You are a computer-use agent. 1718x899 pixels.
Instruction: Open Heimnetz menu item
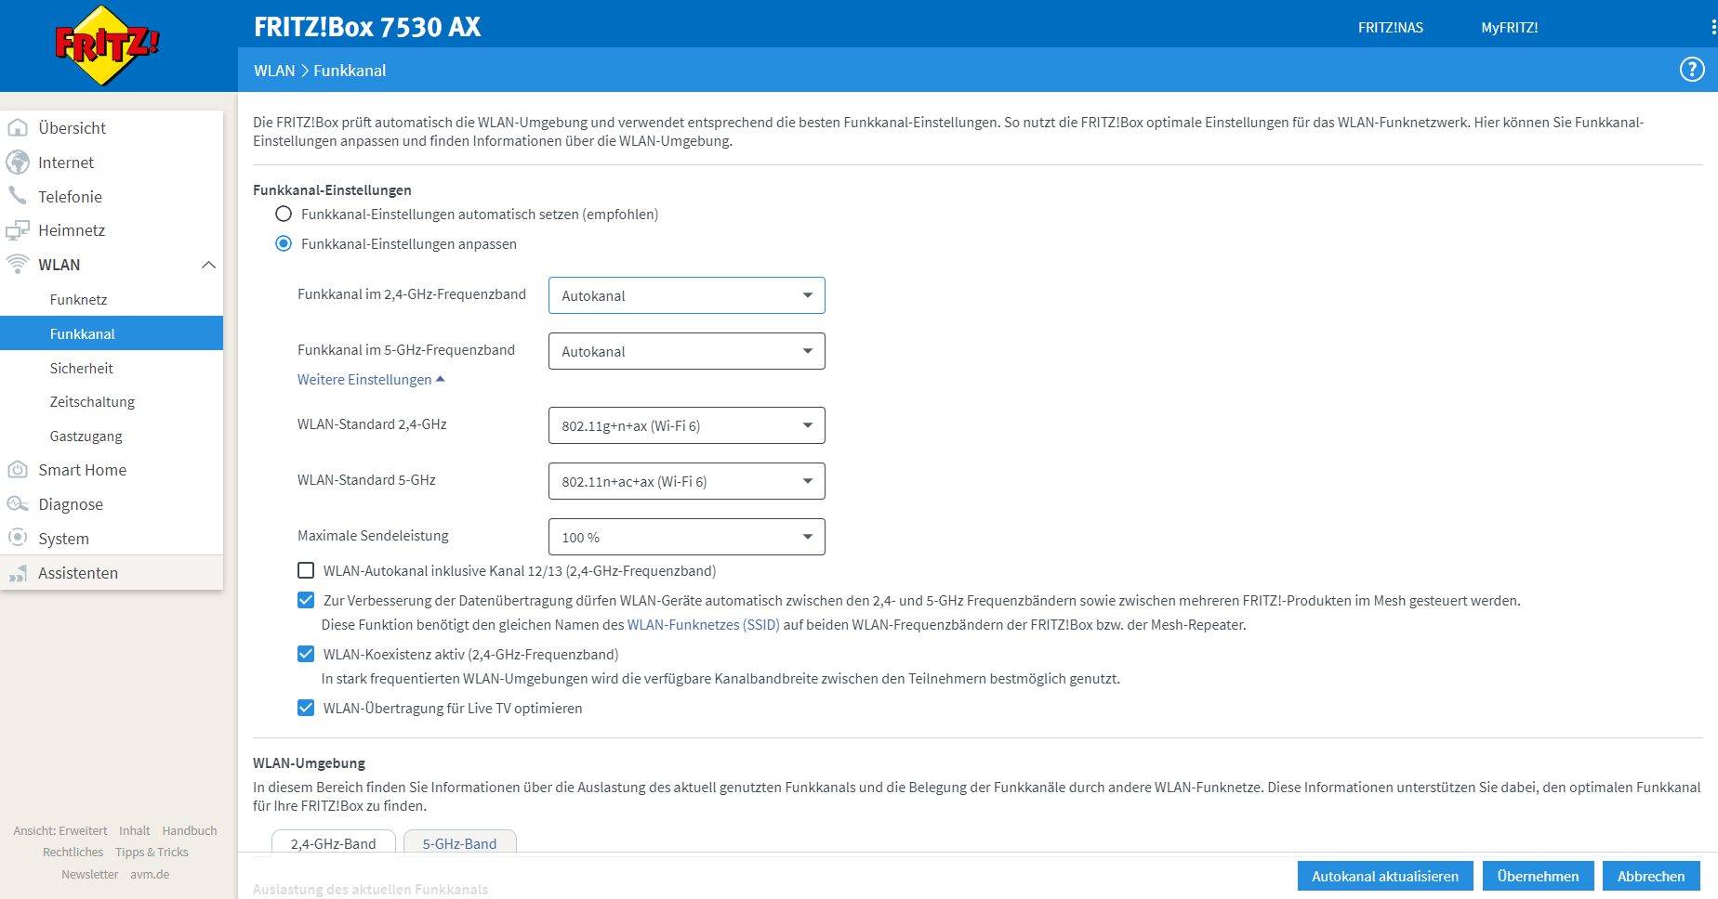pyautogui.click(x=112, y=230)
